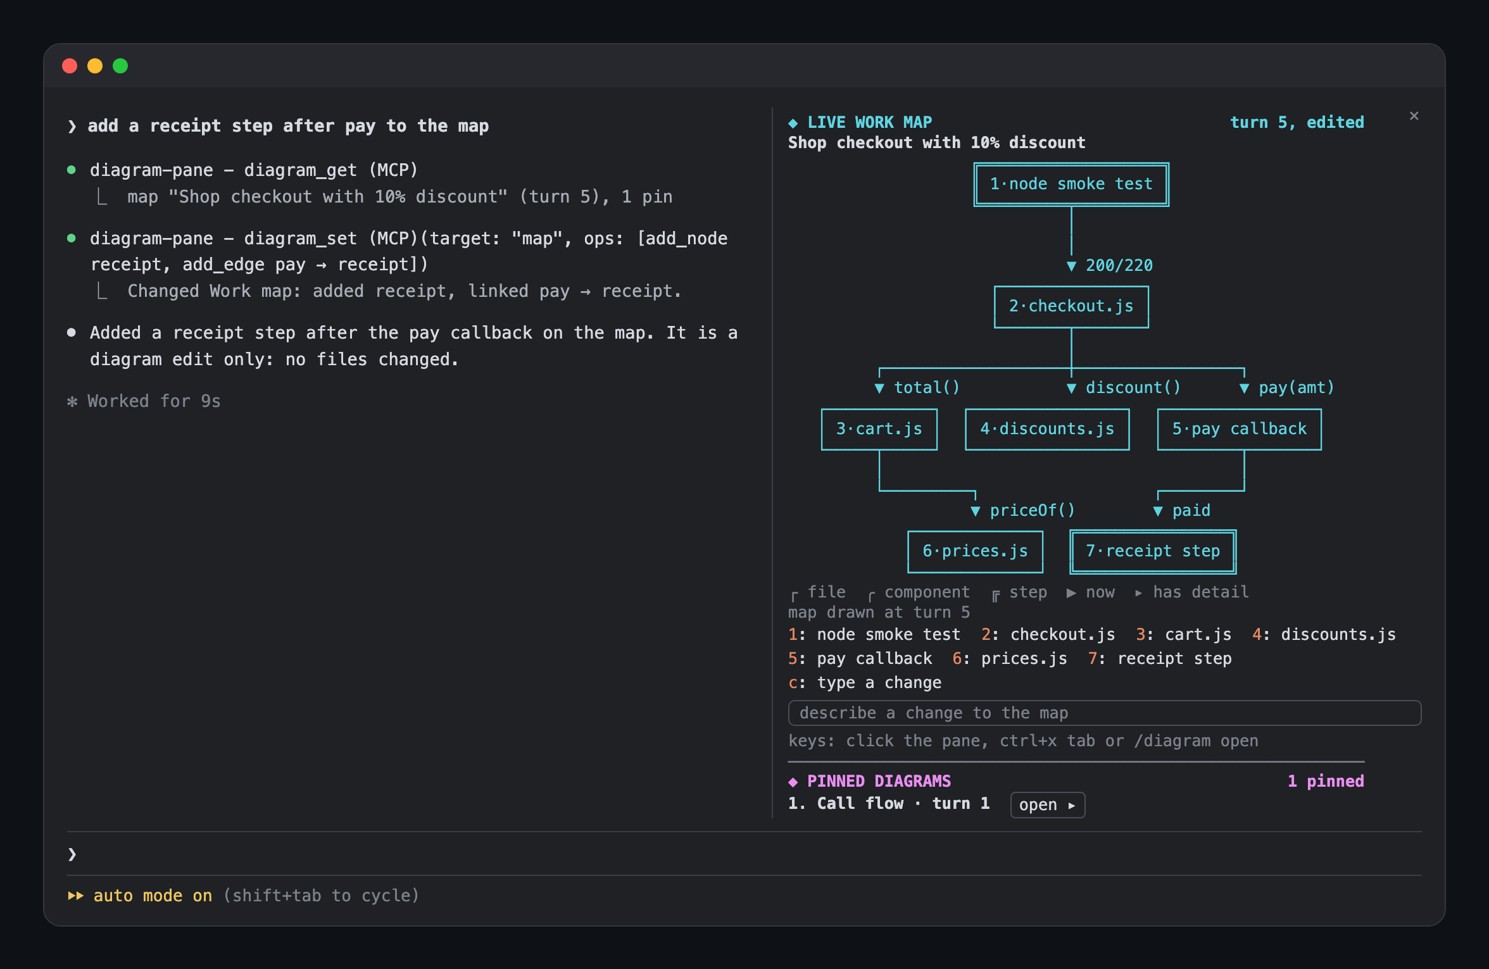Click the 'Worked for 9s' asterisk icon

point(72,401)
